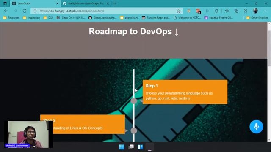The height and width of the screenshot is (152, 271).
Task: Open the Inspiration bookmarks folder
Action: click(31, 18)
